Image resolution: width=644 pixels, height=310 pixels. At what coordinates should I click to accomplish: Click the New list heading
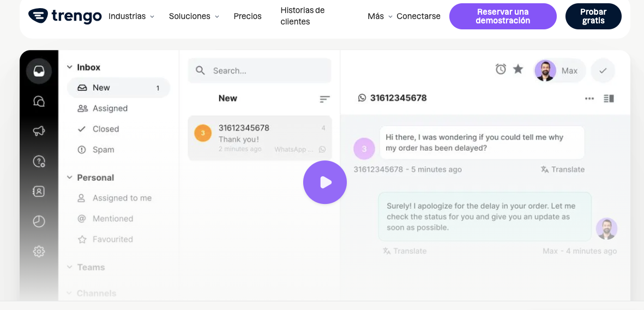point(227,98)
